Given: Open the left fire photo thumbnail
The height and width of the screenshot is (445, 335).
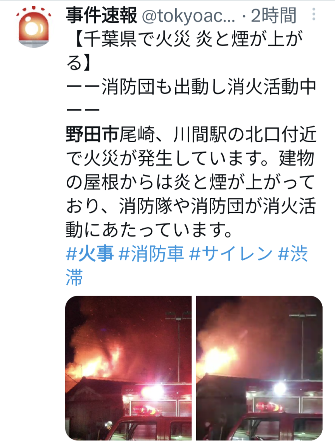Looking at the screenshot, I should pyautogui.click(x=128, y=368).
